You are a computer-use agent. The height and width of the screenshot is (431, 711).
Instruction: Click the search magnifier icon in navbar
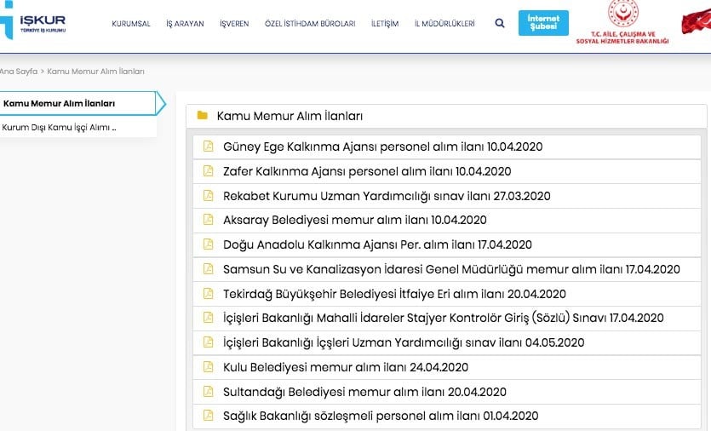click(500, 24)
